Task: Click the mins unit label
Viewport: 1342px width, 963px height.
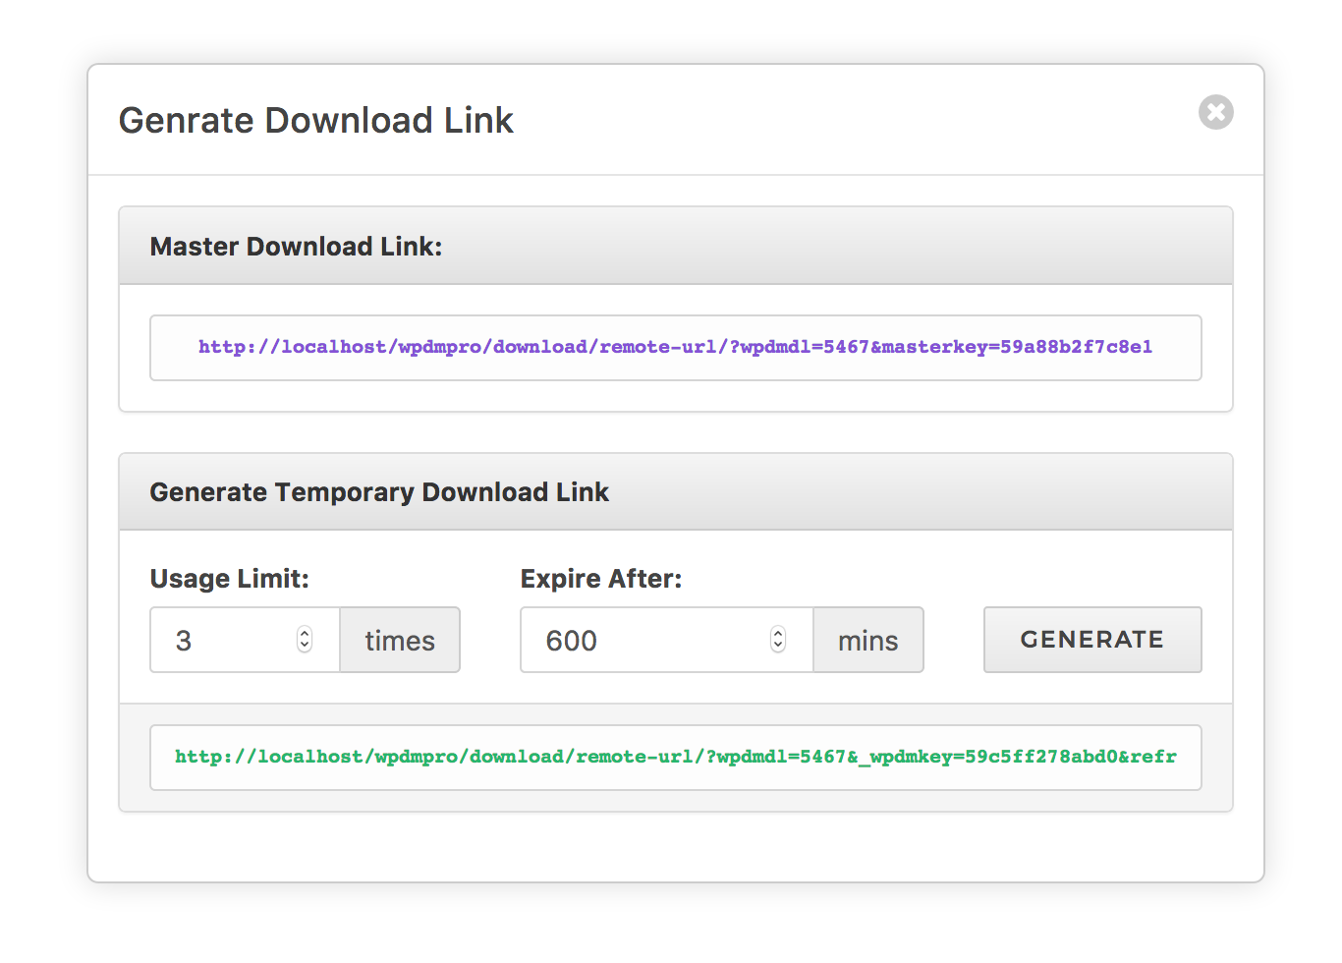Action: click(x=867, y=640)
